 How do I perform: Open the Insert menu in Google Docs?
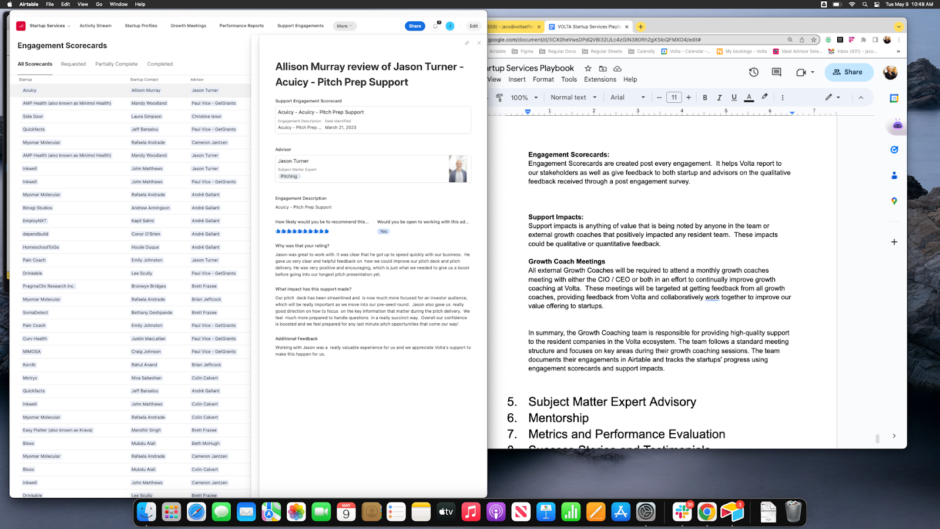coord(517,79)
